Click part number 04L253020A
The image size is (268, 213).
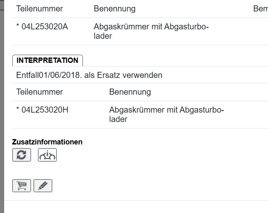45,27
